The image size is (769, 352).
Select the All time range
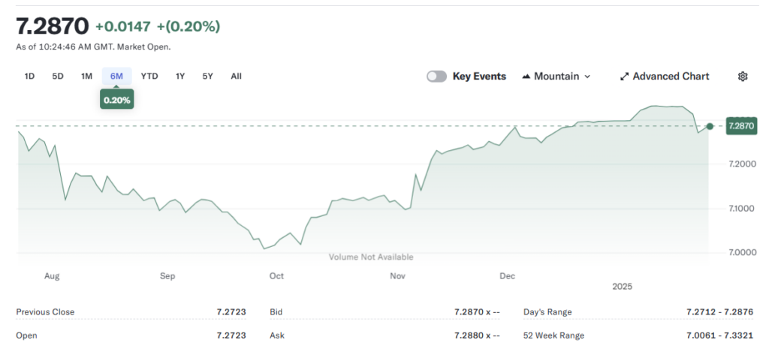[x=236, y=76]
